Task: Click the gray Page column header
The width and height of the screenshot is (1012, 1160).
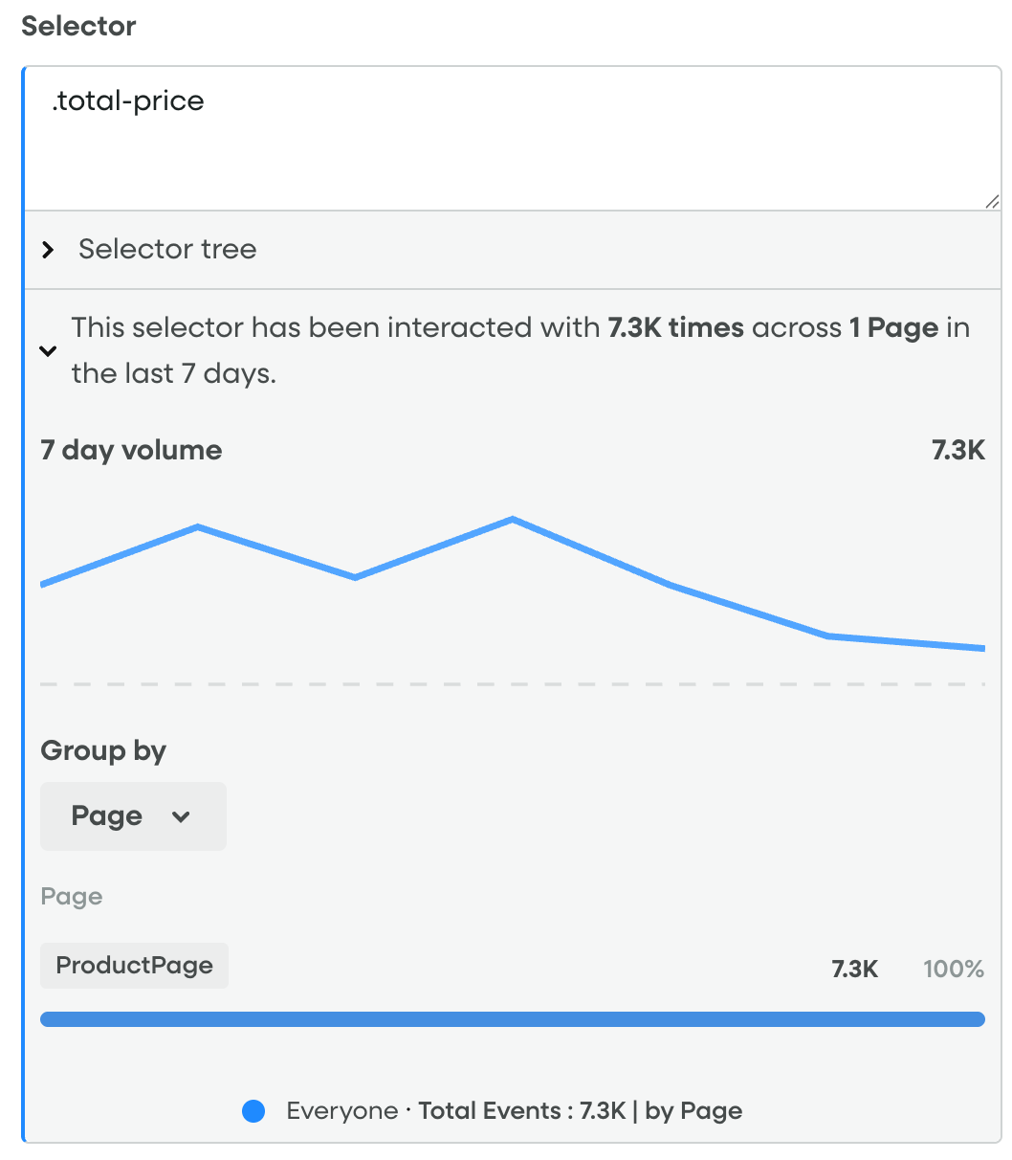Action: click(x=72, y=898)
